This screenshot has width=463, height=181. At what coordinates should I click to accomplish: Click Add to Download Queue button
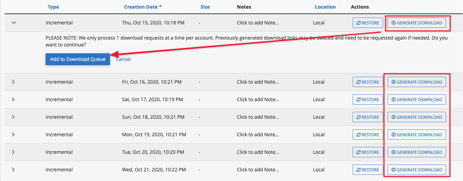(78, 59)
